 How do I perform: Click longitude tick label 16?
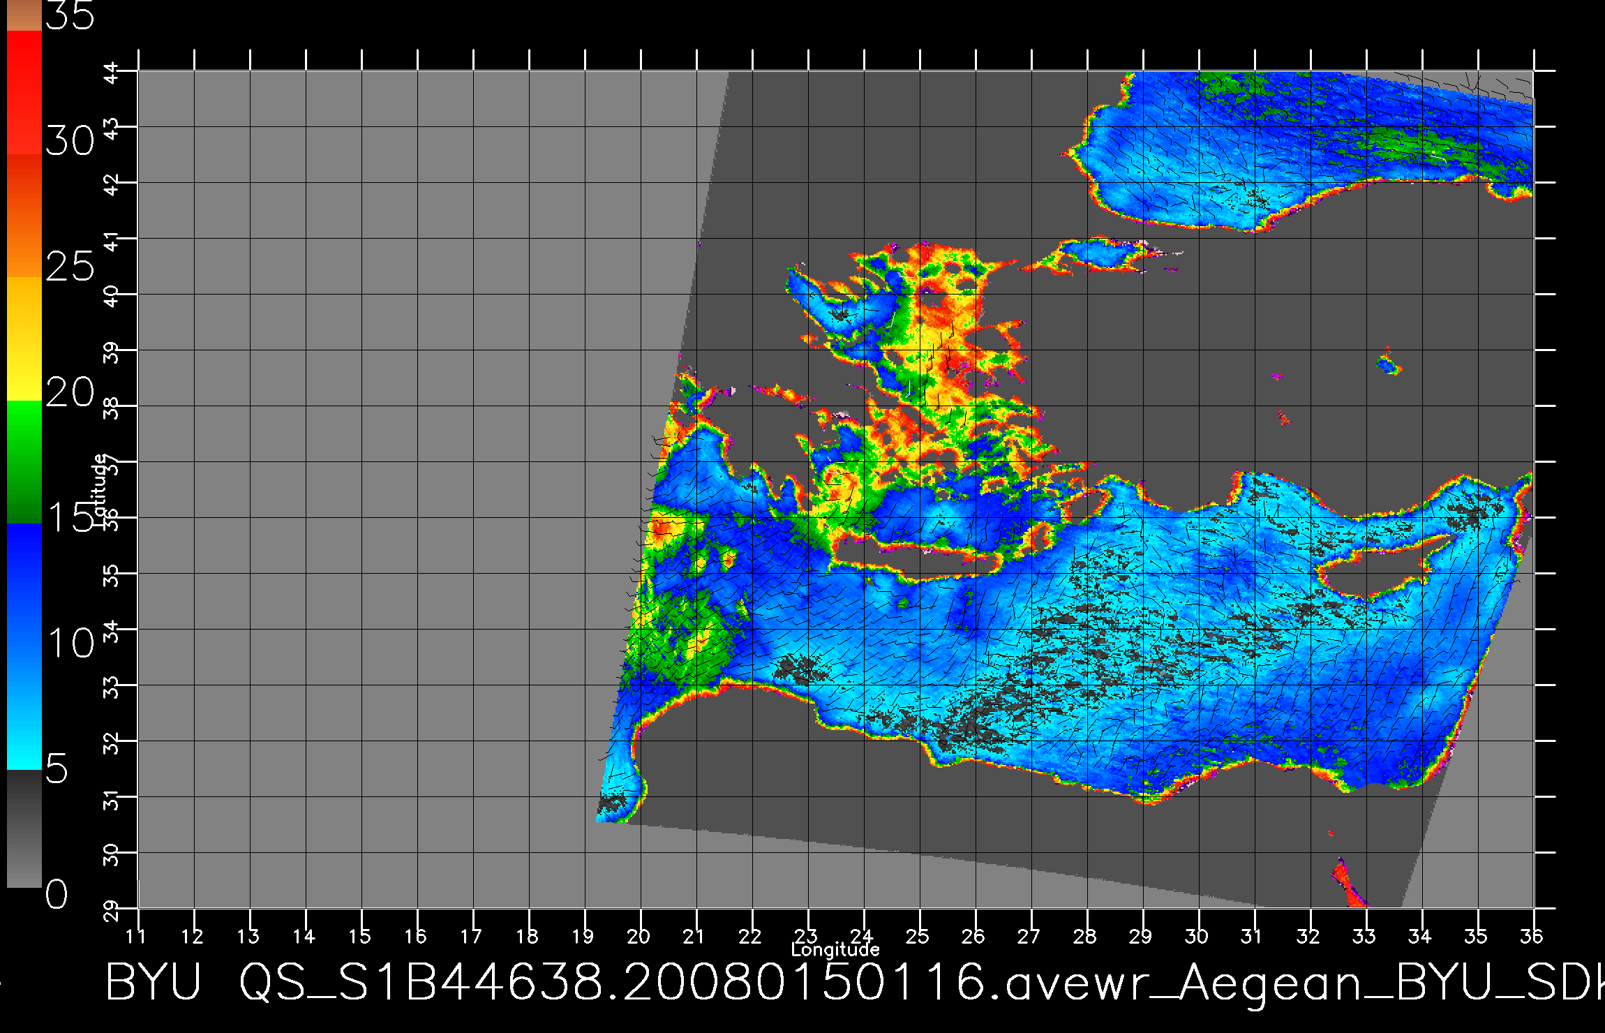(415, 937)
